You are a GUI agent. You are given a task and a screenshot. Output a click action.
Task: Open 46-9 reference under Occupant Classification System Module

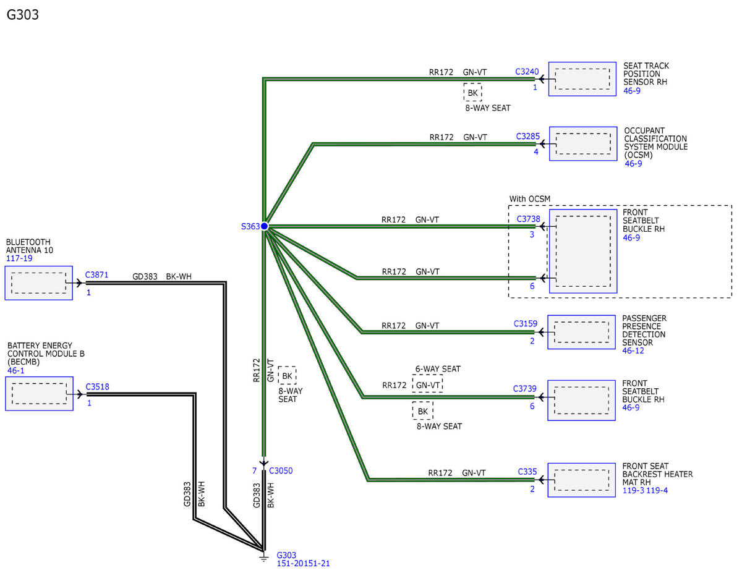point(633,164)
